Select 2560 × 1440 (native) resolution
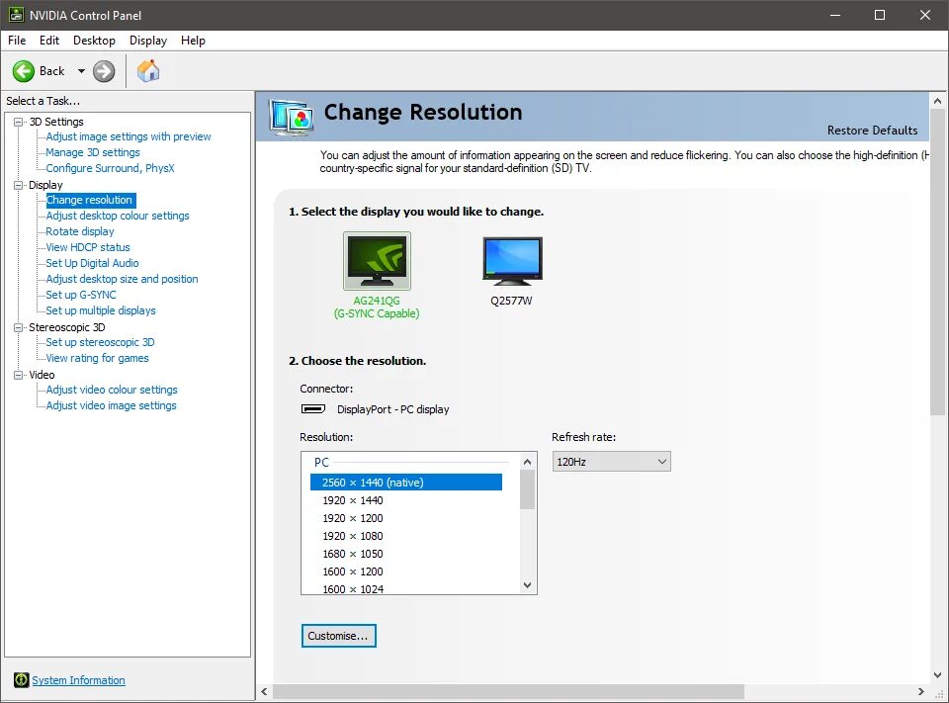 (406, 483)
